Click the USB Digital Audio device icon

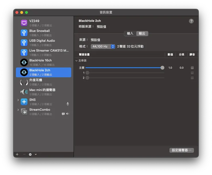(24, 43)
